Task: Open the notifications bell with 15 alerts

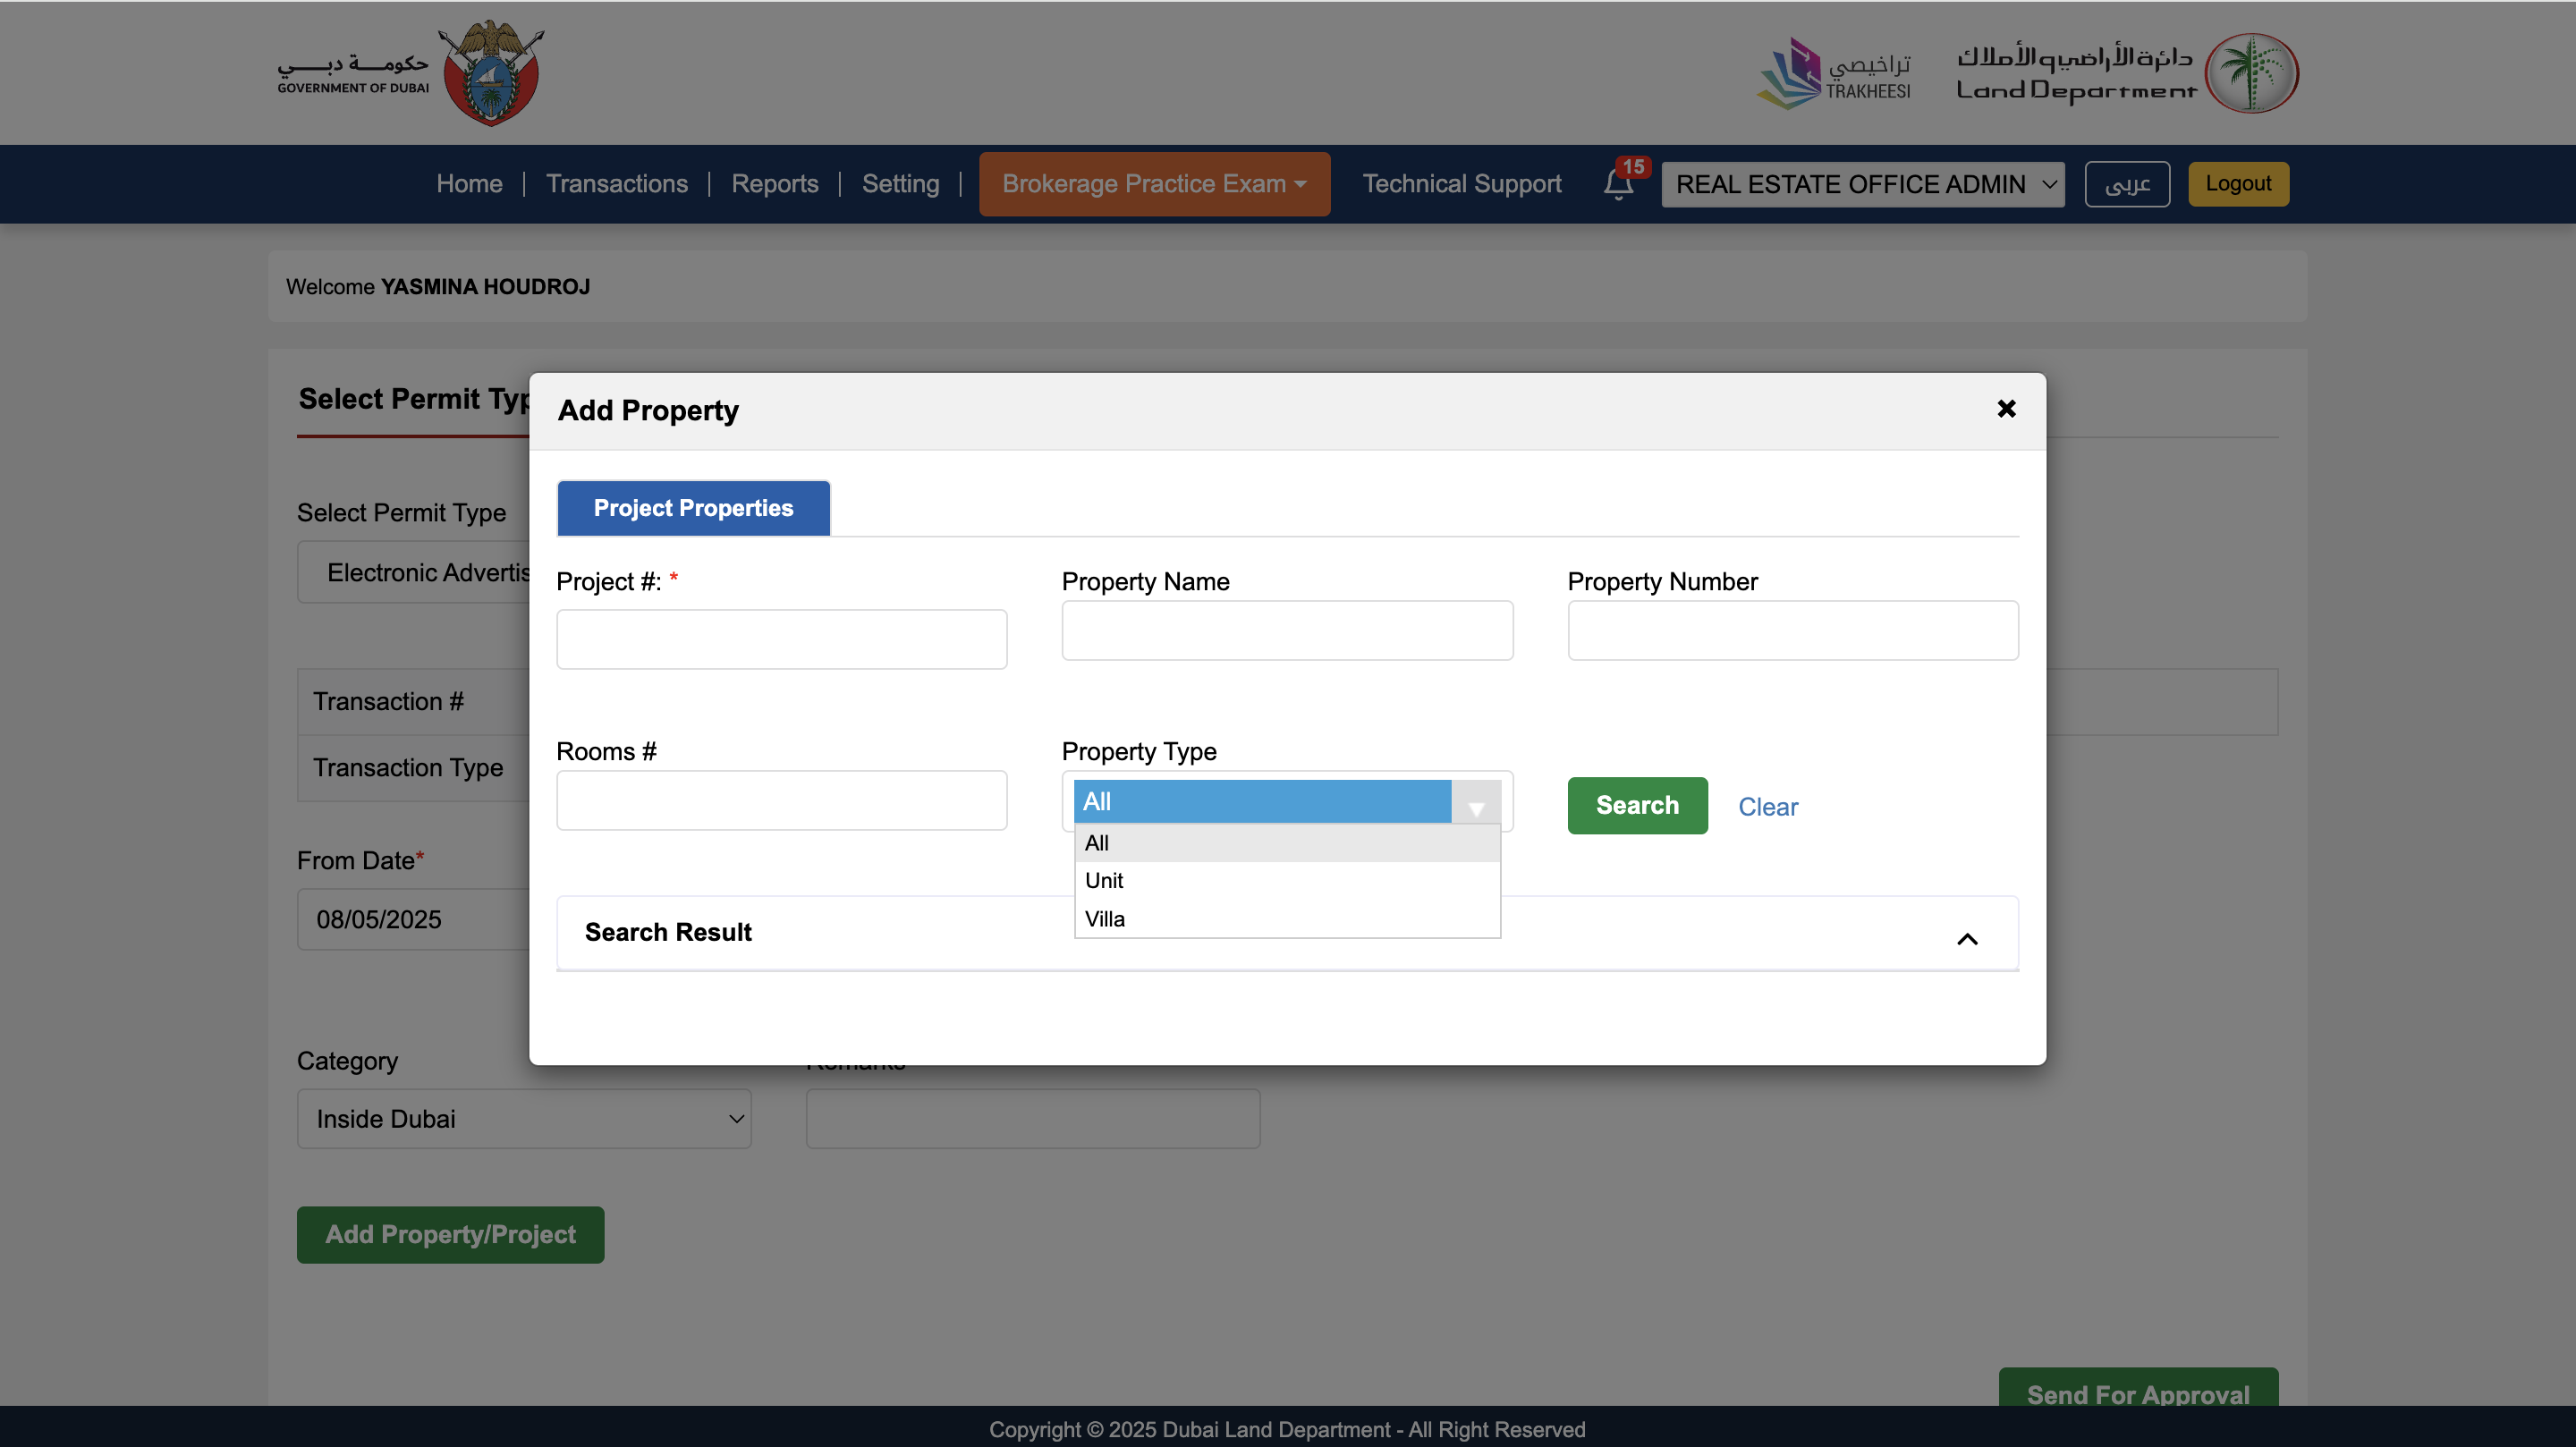Action: point(1617,184)
